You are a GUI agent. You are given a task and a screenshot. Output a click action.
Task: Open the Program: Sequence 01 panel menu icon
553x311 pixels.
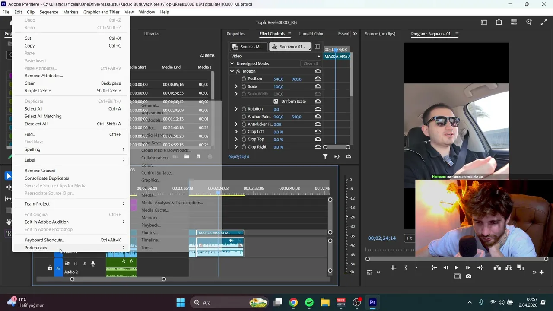coord(457,34)
